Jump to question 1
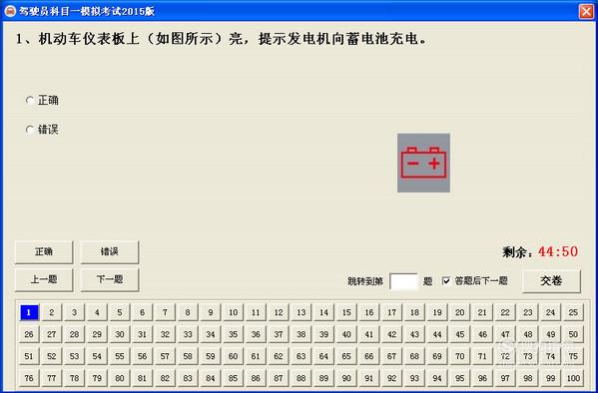598x393 pixels. 29,312
